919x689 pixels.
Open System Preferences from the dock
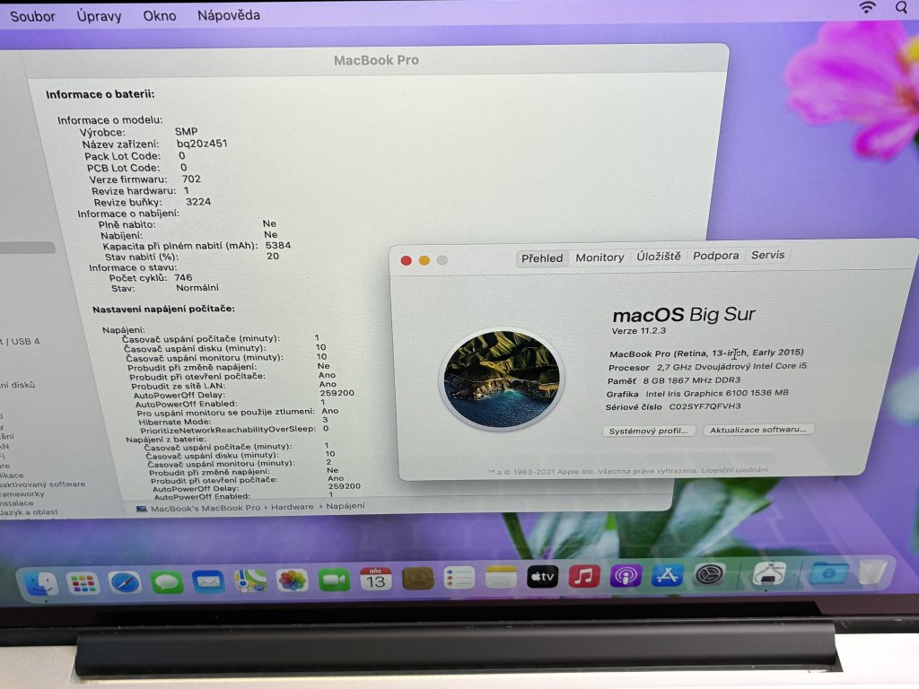tap(709, 575)
